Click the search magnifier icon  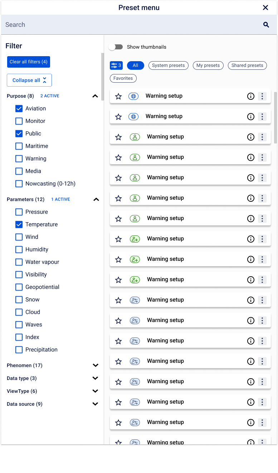[266, 25]
